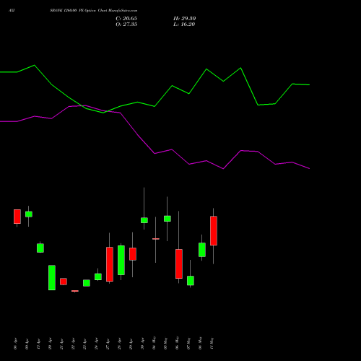
Task: Click the closing price value C: 20.65
Action: pos(126,19)
